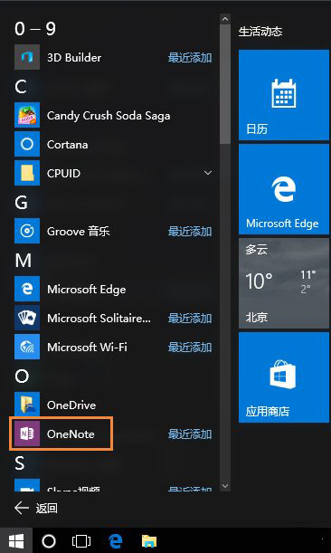
Task: Click the Groove 音乐 label
Action: (x=79, y=232)
